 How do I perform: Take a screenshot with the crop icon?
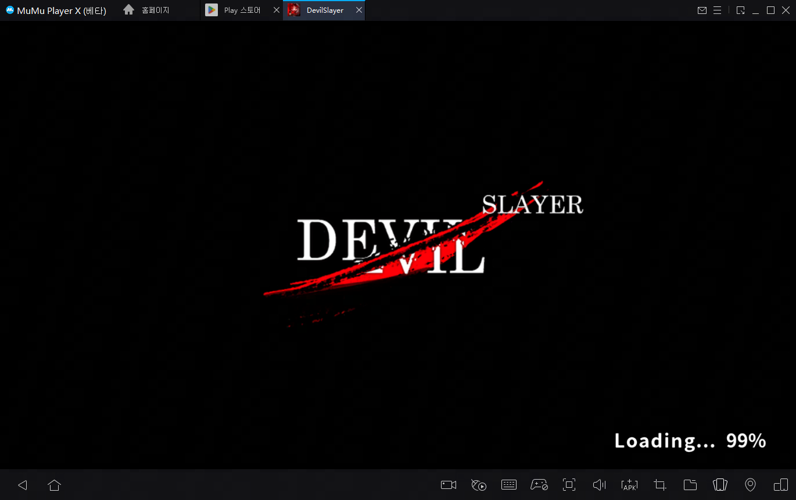tap(660, 485)
